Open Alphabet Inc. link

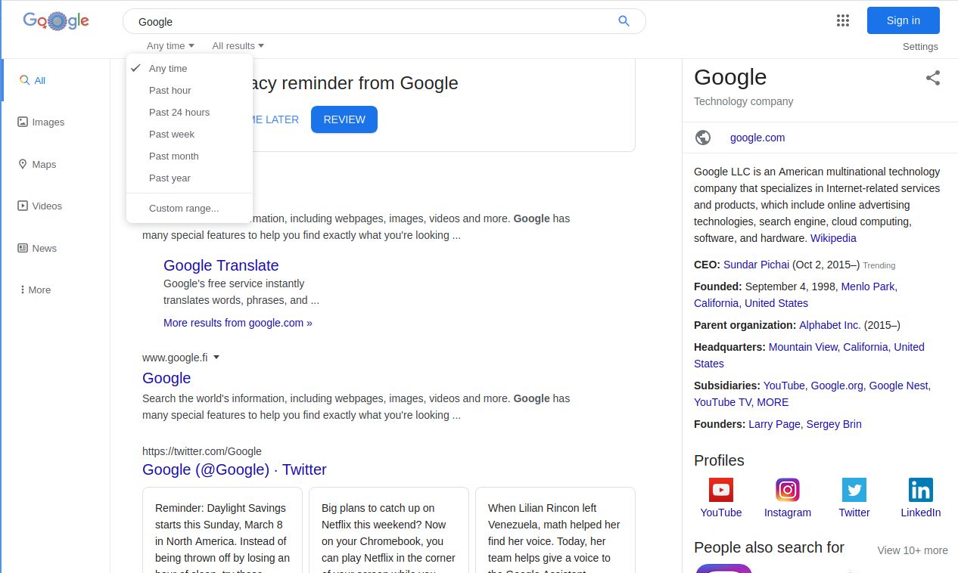(x=830, y=325)
